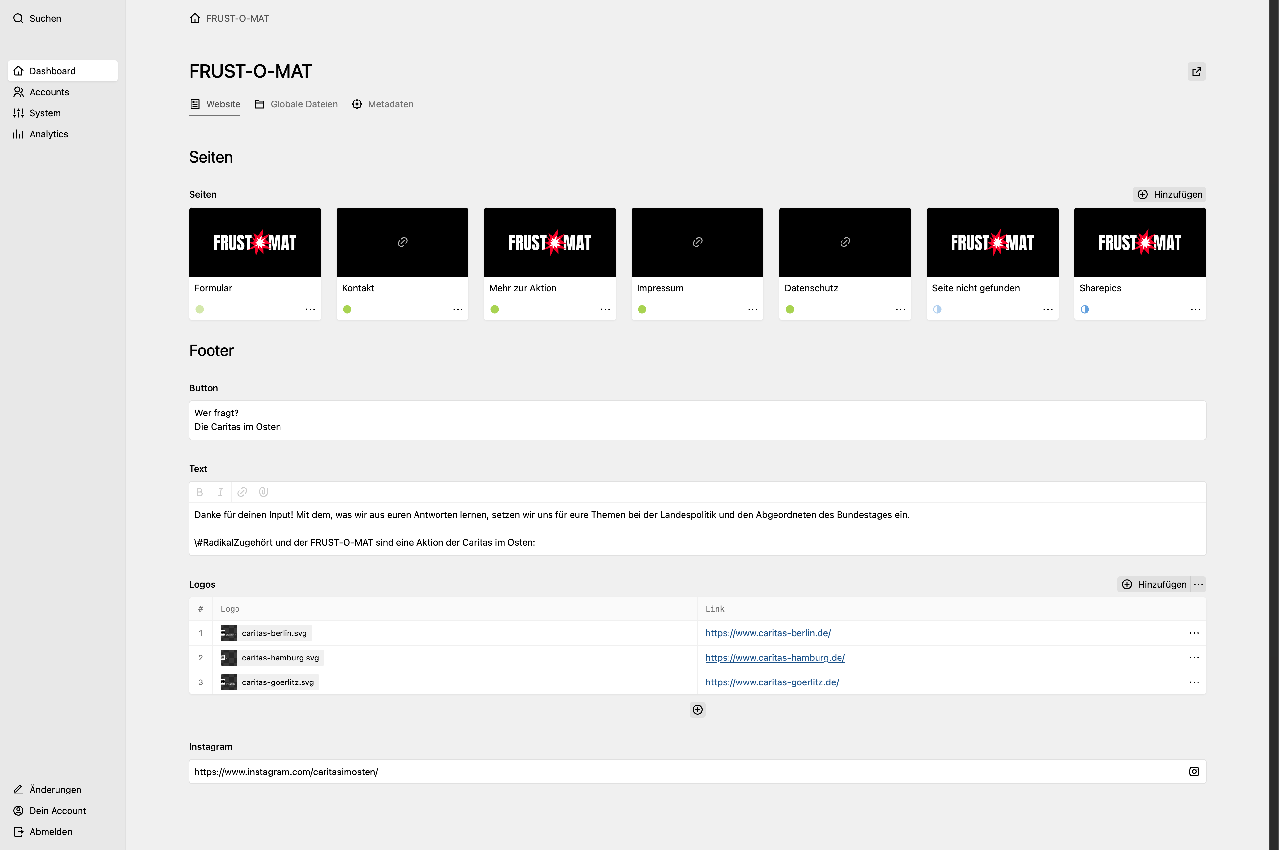Open row options for caritas-hamburg logo

click(x=1195, y=658)
